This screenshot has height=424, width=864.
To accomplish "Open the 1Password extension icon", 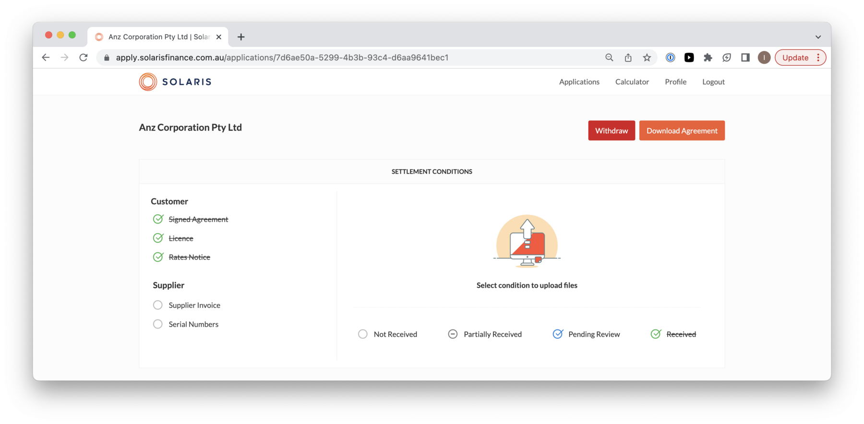I will [x=671, y=58].
